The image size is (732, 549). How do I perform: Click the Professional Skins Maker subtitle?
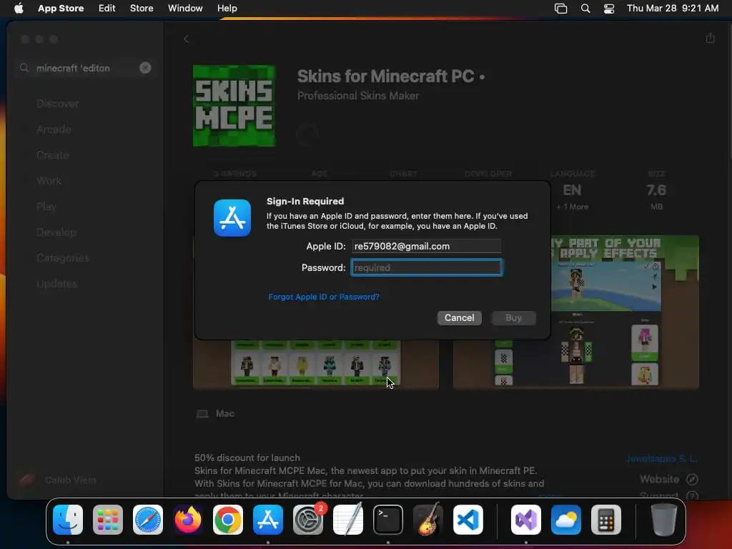(358, 96)
